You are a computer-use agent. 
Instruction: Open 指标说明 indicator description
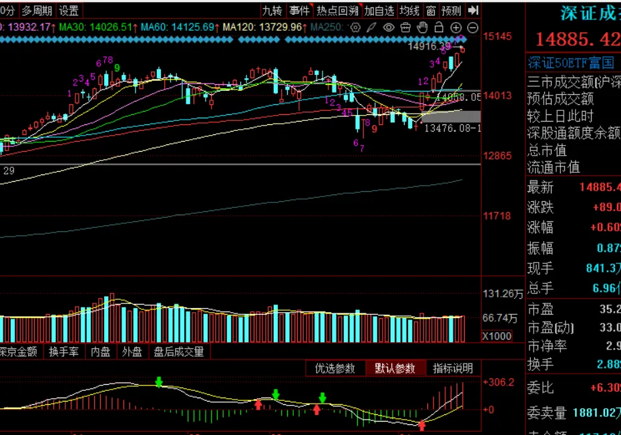453,368
